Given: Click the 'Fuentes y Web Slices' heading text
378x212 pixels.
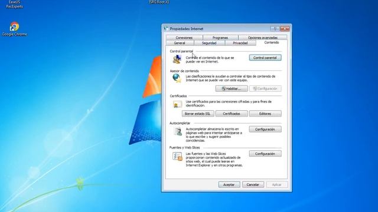Looking at the screenshot, I should (x=185, y=148).
